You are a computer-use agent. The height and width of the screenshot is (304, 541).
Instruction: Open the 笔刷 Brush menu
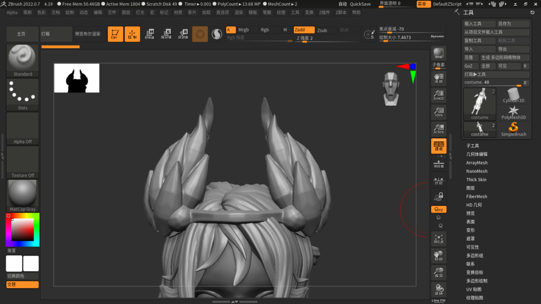pyautogui.click(x=27, y=13)
